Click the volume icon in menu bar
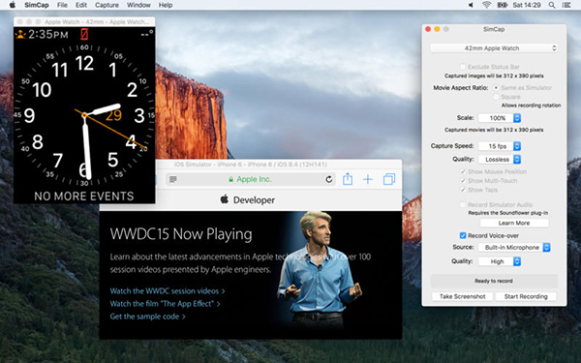The image size is (581, 363). pyautogui.click(x=471, y=5)
